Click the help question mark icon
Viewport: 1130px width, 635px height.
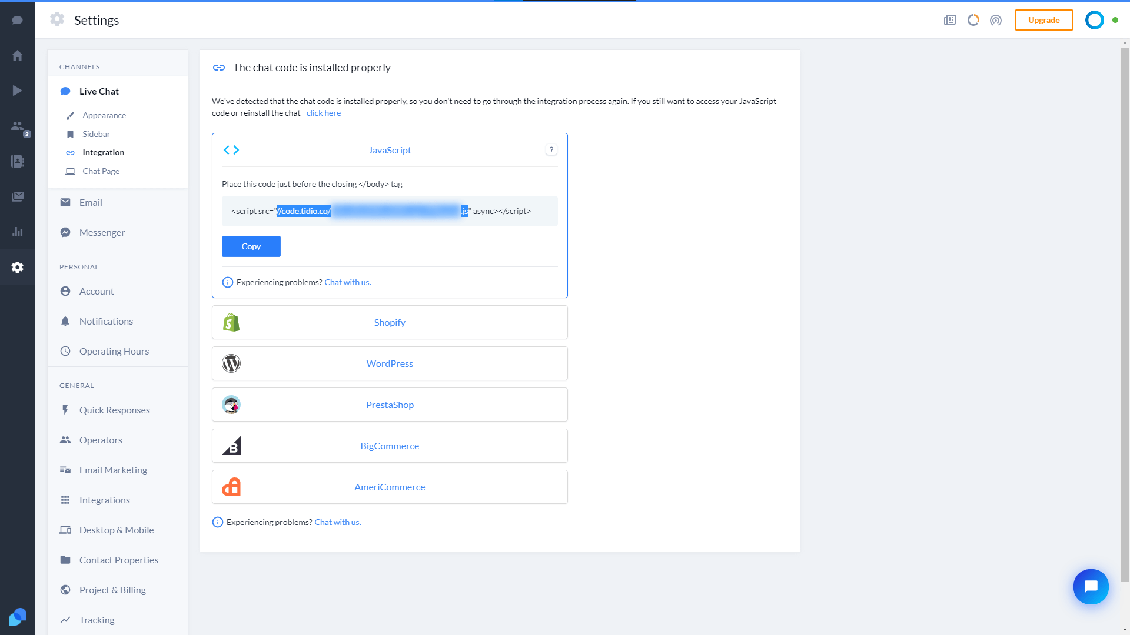click(x=552, y=150)
